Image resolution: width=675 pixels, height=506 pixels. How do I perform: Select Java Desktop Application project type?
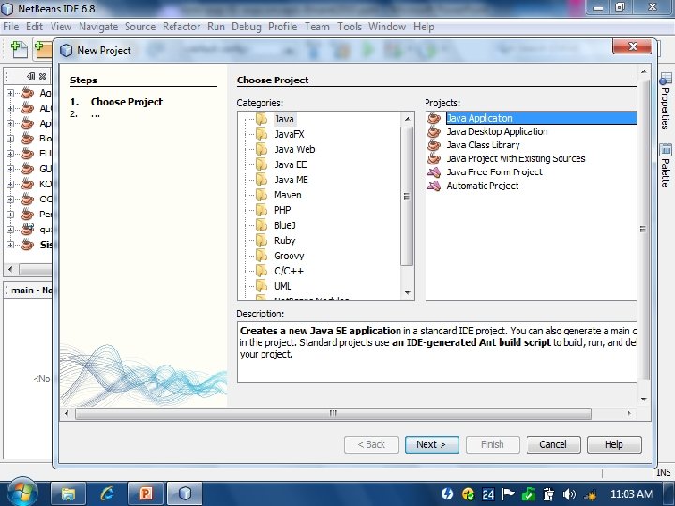click(497, 131)
